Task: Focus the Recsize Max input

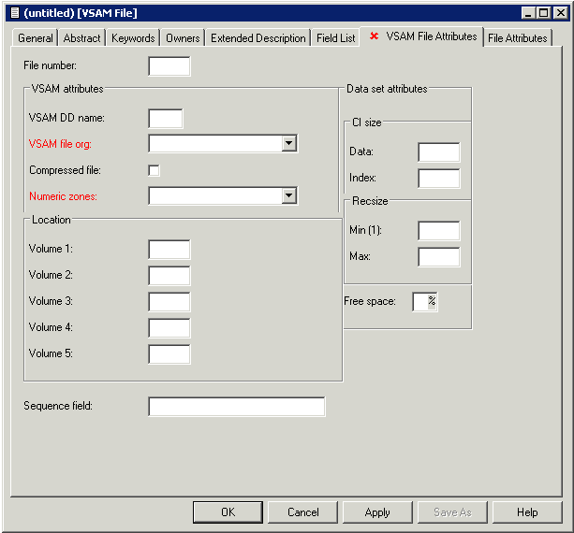Action: [x=438, y=257]
